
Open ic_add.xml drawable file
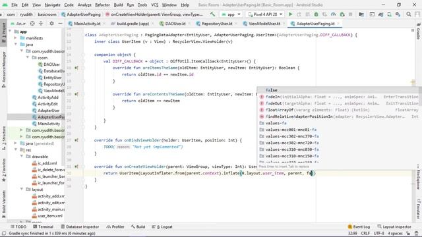pos(45,163)
